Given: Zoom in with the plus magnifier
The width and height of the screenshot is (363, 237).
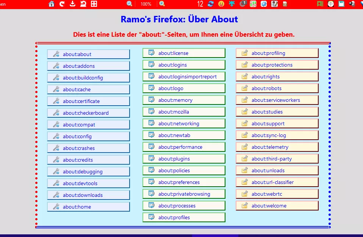Looking at the screenshot, I should click(x=162, y=4).
